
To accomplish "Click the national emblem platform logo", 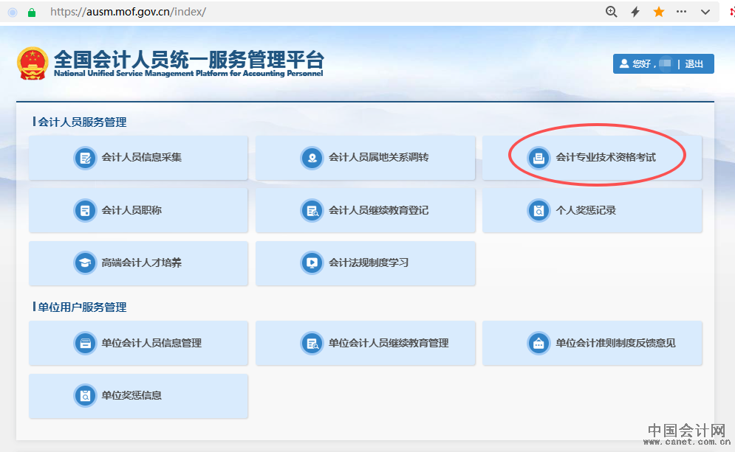I will tap(33, 63).
